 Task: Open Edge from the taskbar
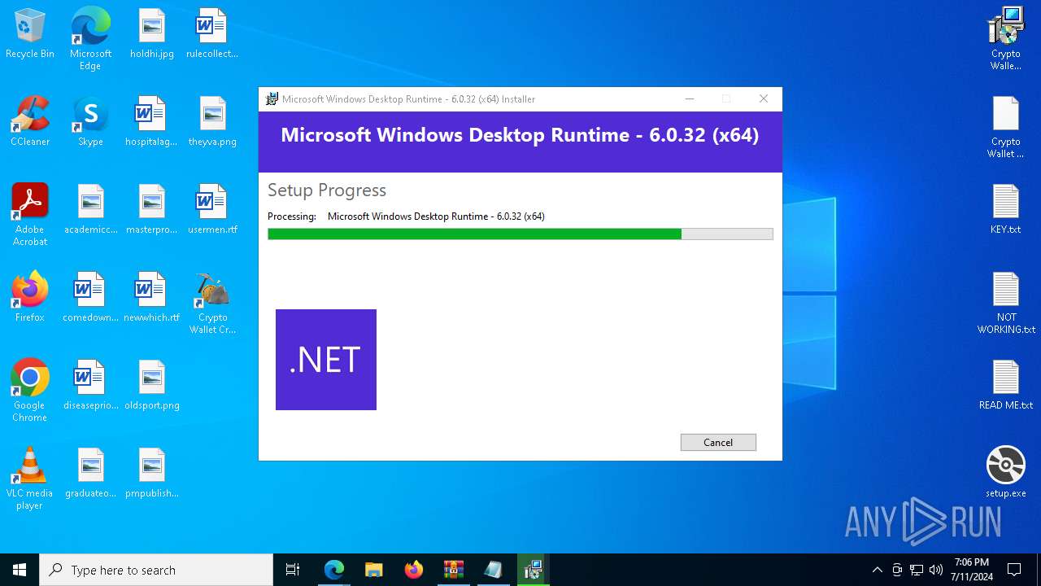pyautogui.click(x=334, y=570)
